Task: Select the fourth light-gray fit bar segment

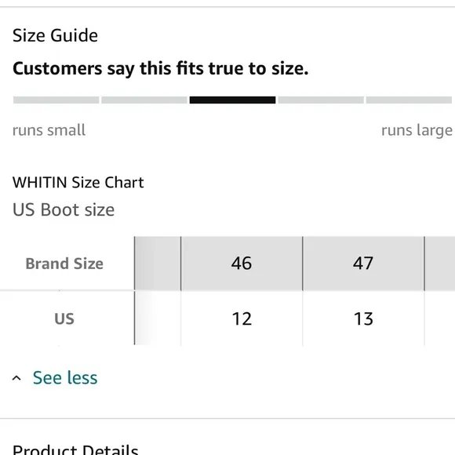Action: [321, 100]
